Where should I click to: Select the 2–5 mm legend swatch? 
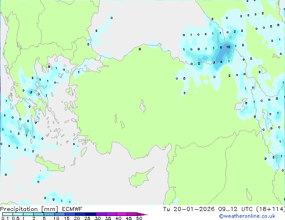[39, 214]
